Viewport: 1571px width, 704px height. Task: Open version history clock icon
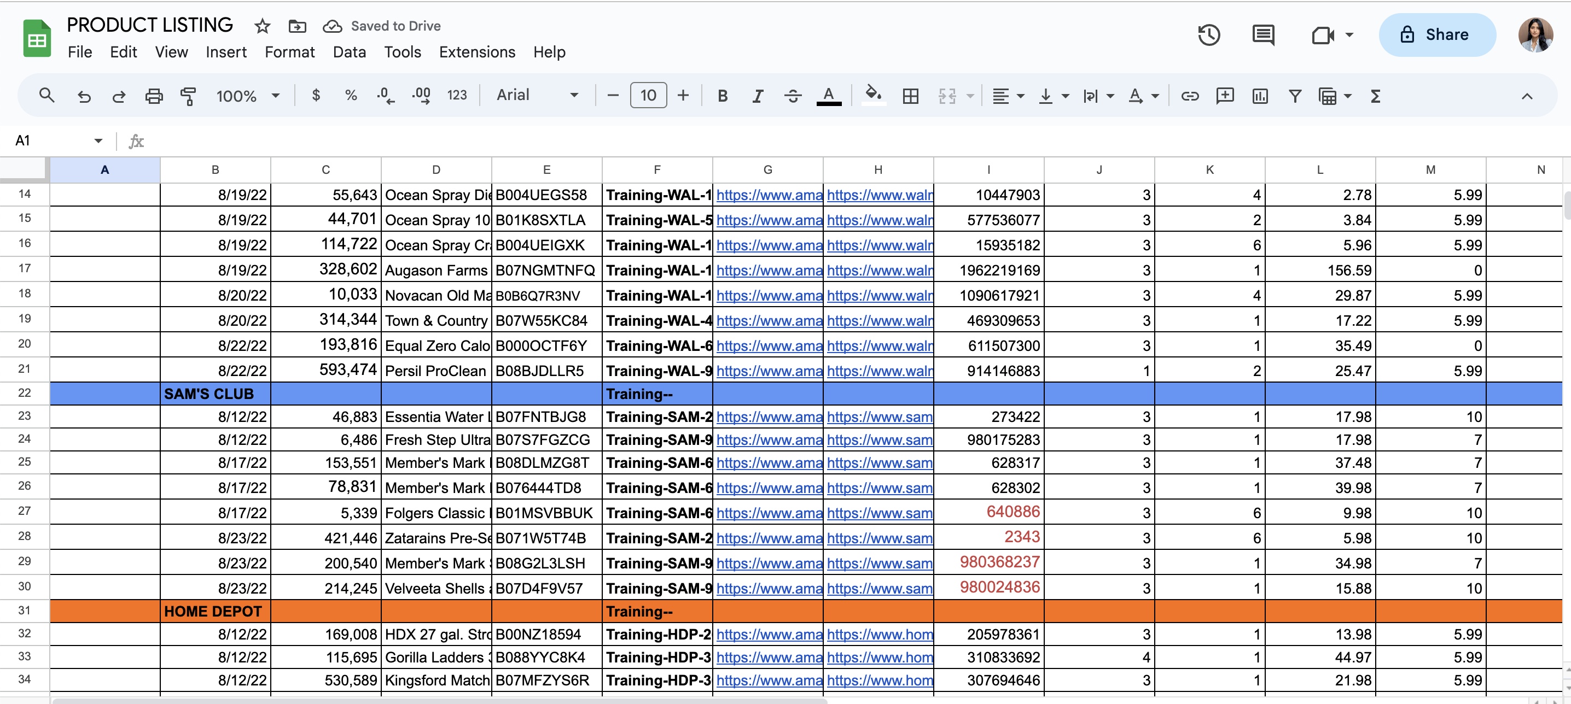(x=1208, y=35)
